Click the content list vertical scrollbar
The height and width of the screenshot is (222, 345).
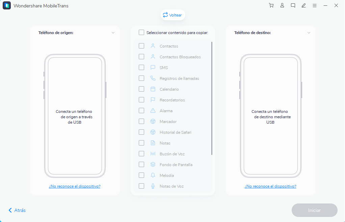coord(212,98)
